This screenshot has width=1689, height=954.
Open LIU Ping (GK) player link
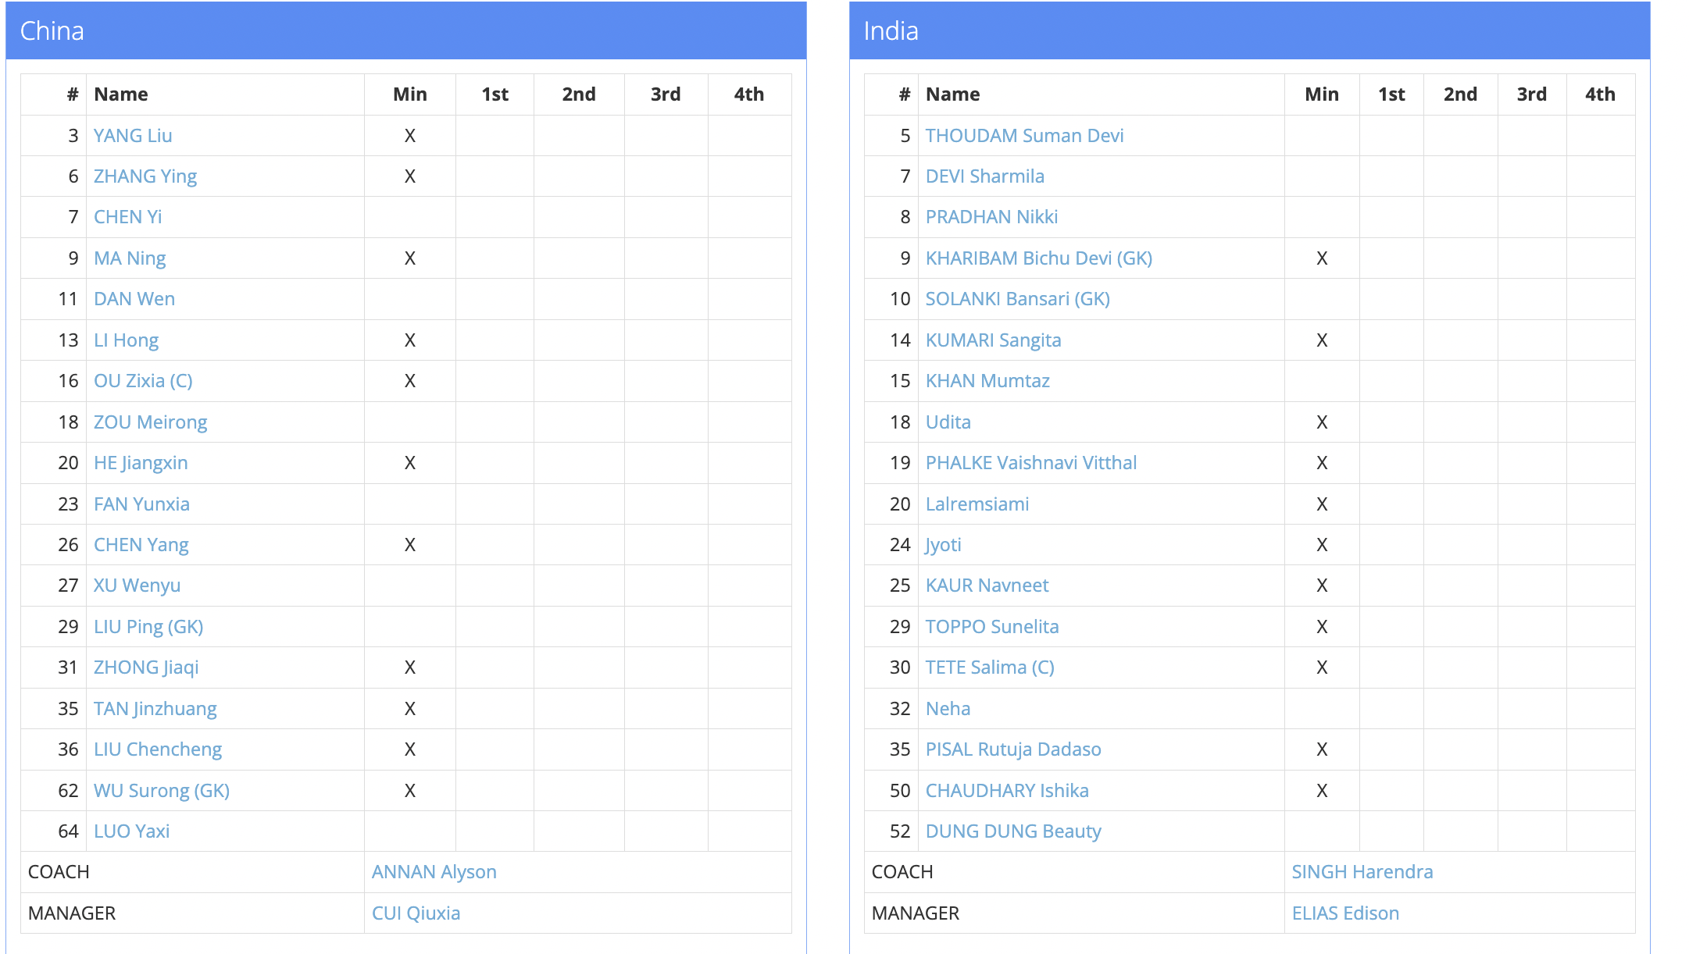pyautogui.click(x=148, y=627)
